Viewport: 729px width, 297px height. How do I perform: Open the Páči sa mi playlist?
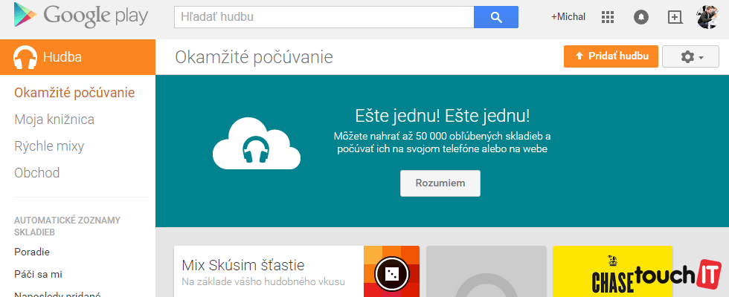point(38,274)
